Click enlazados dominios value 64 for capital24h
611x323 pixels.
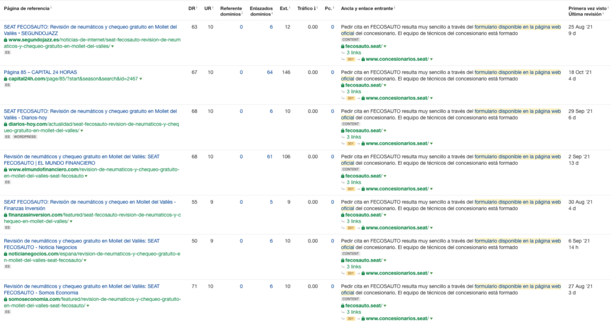[x=270, y=72]
